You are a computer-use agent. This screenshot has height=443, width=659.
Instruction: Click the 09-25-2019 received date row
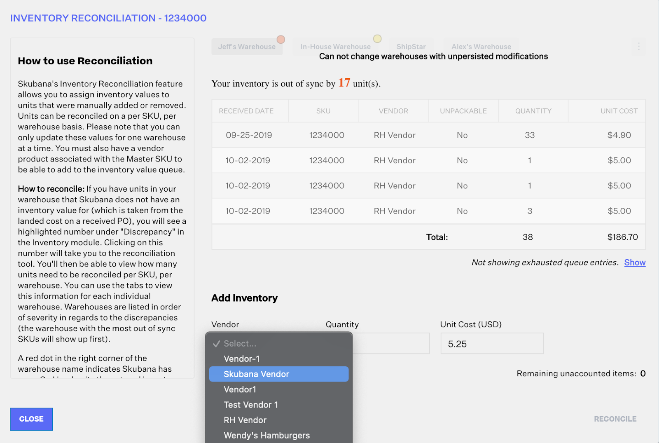coord(429,135)
